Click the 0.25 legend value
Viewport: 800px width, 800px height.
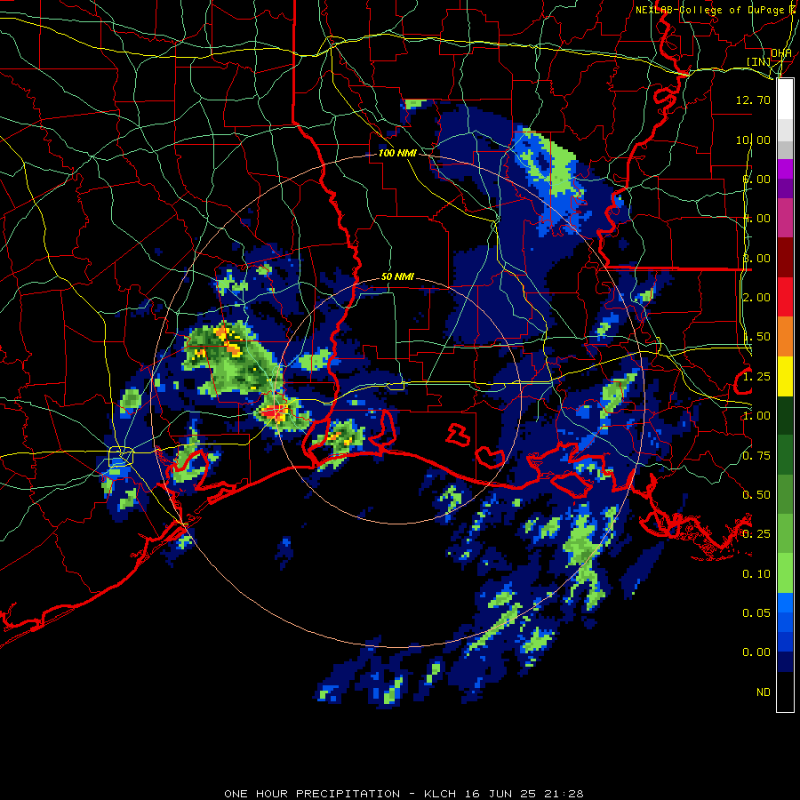[x=756, y=534]
